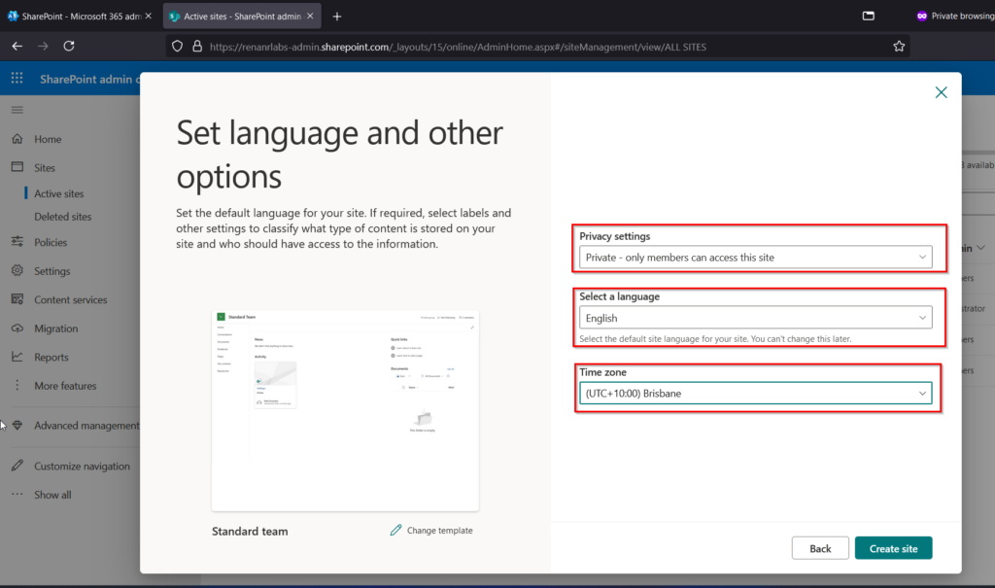The image size is (995, 588).
Task: Click the list all tabs icon in title bar
Action: click(x=868, y=16)
